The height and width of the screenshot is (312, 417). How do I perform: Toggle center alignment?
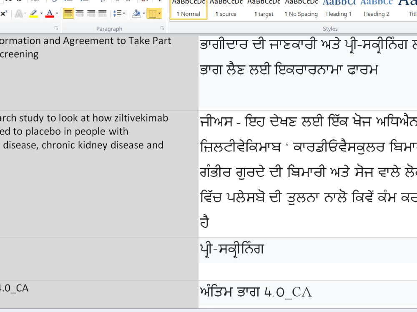[x=80, y=13]
